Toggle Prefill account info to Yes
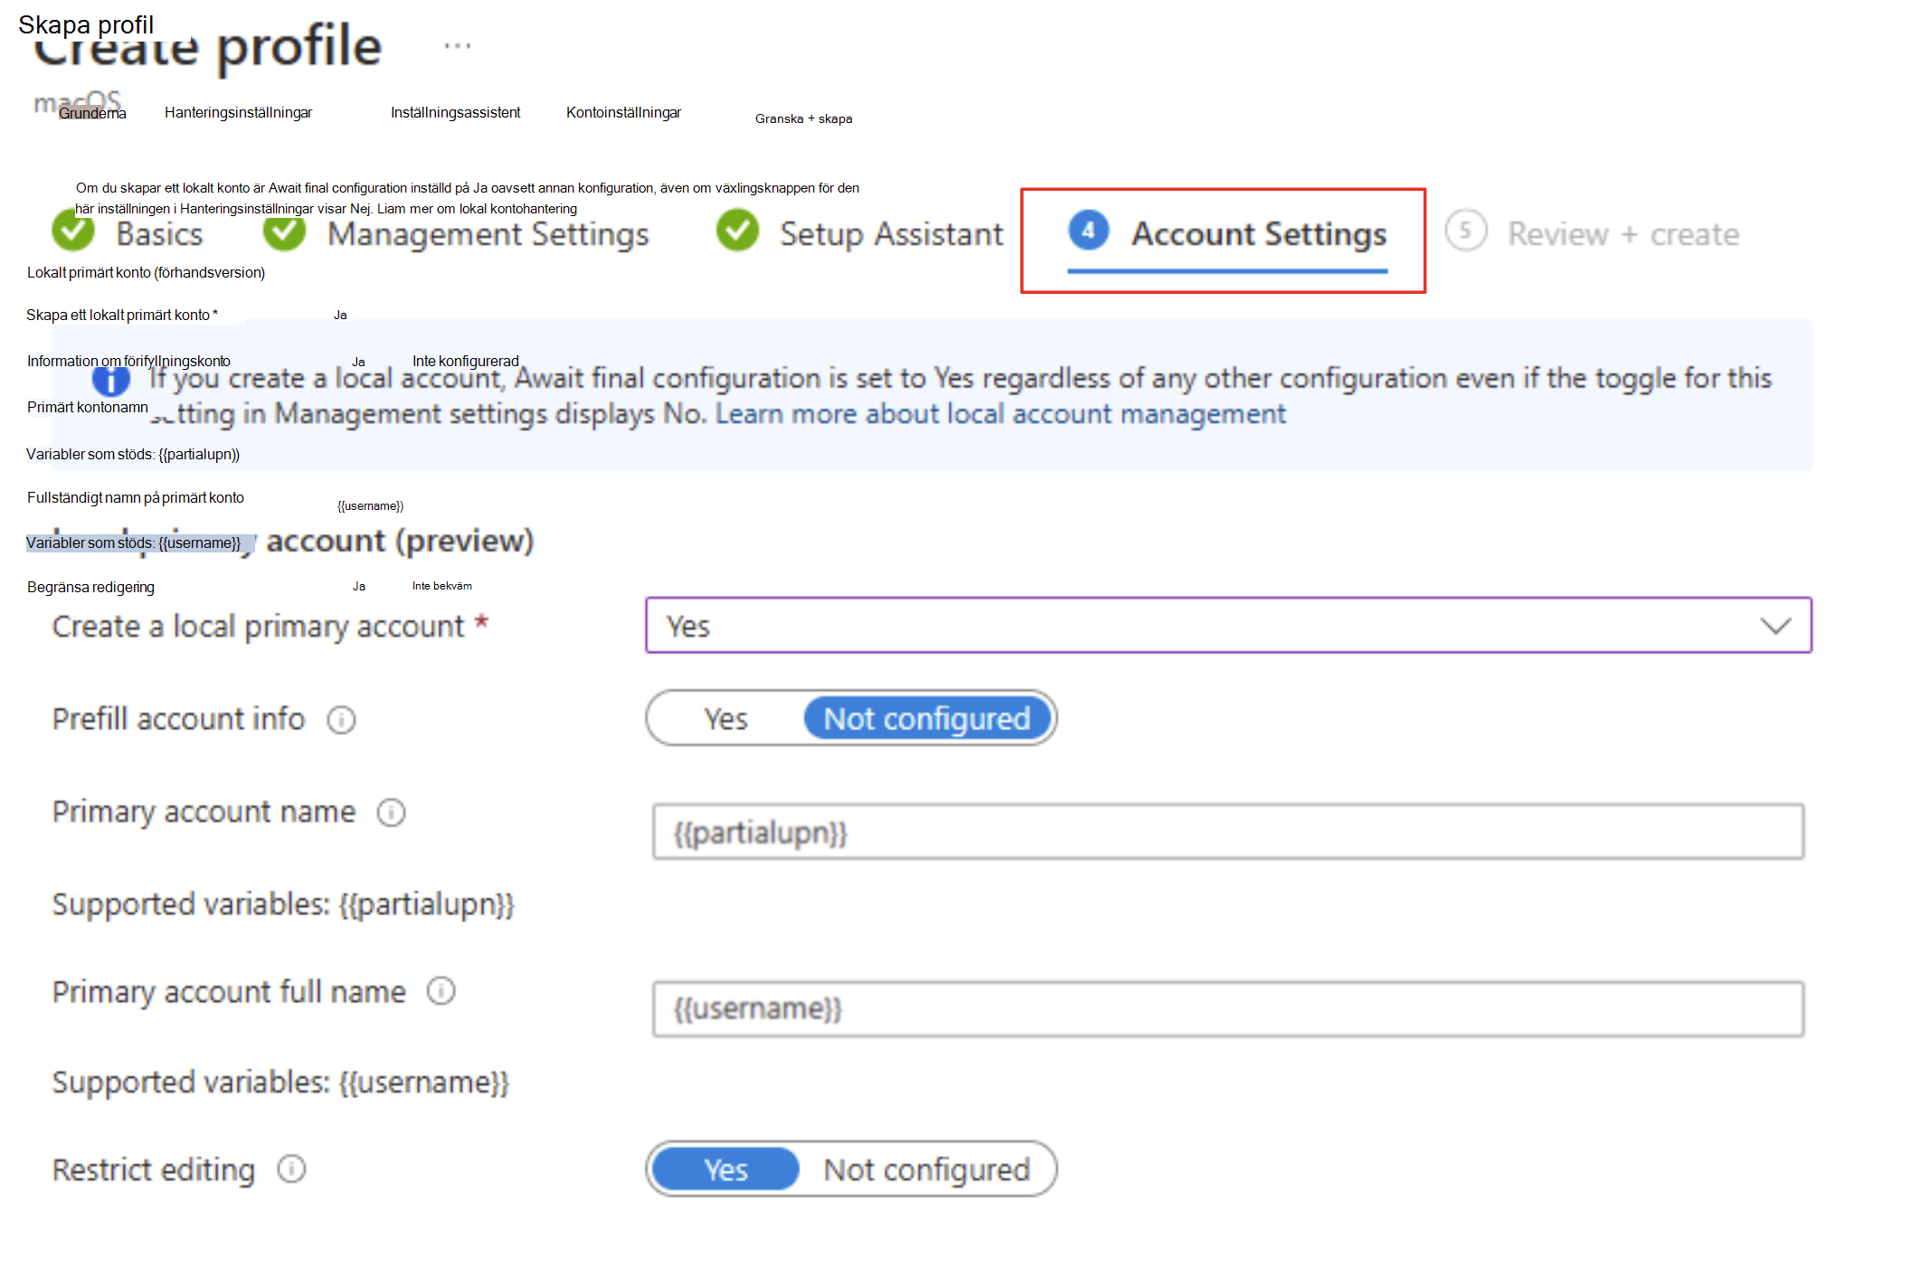 click(x=718, y=717)
